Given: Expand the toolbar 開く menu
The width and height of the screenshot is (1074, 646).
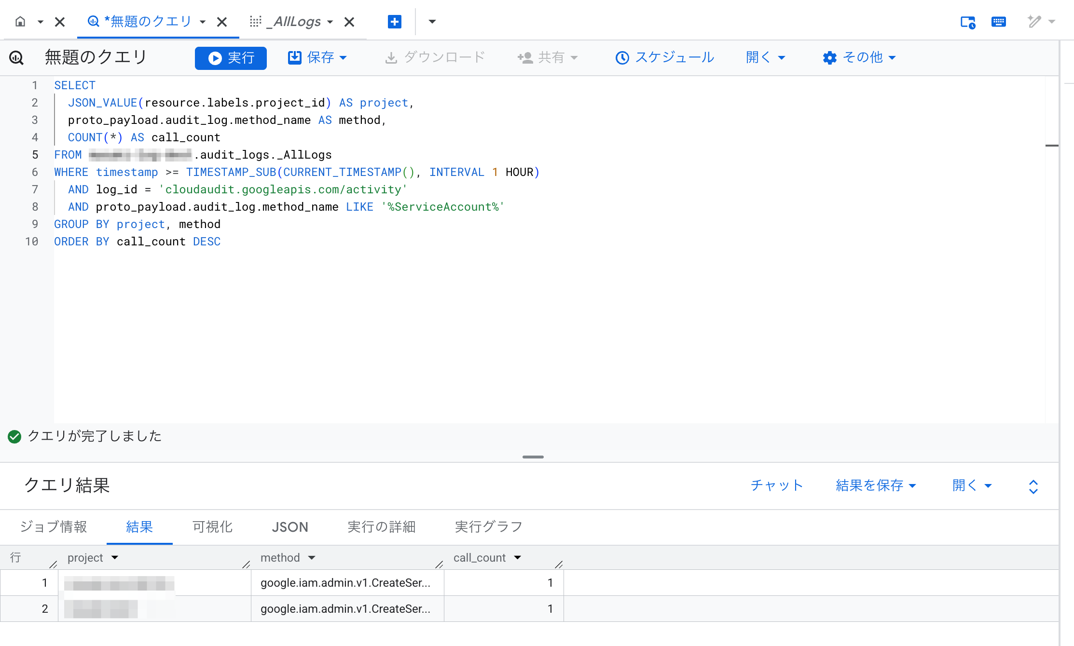Looking at the screenshot, I should coord(766,58).
